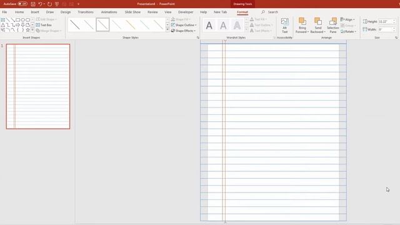The image size is (400, 225).
Task: Open the Slide Show tab
Action: (132, 12)
